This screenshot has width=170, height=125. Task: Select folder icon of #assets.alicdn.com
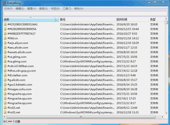click(x=5, y=52)
